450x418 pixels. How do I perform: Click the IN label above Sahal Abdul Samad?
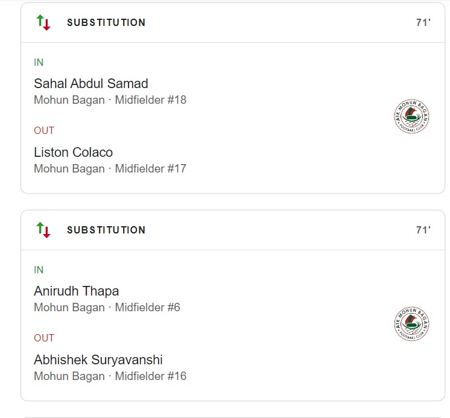pyautogui.click(x=39, y=63)
